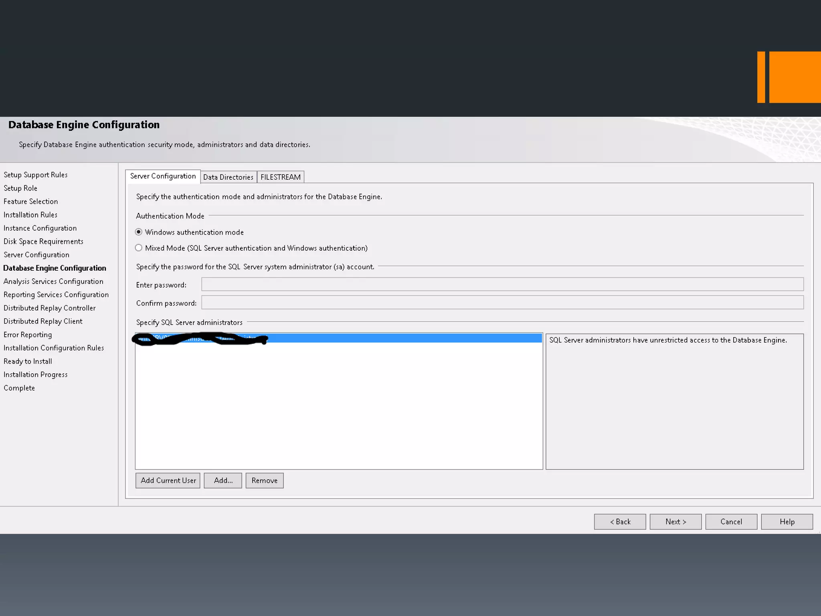Open Help for this setup page
This screenshot has width=821, height=616.
787,522
